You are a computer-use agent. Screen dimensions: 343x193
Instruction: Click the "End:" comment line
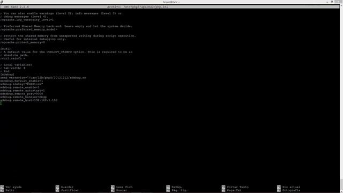tap(5, 71)
